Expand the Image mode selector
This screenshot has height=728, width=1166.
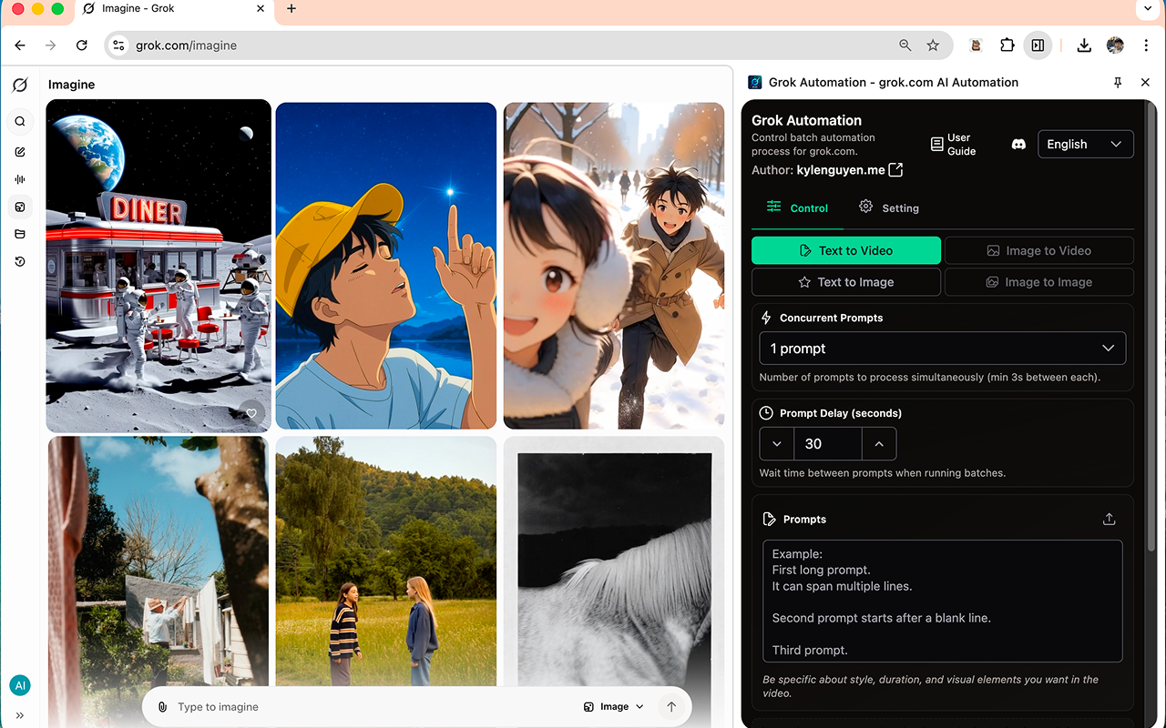click(x=614, y=707)
